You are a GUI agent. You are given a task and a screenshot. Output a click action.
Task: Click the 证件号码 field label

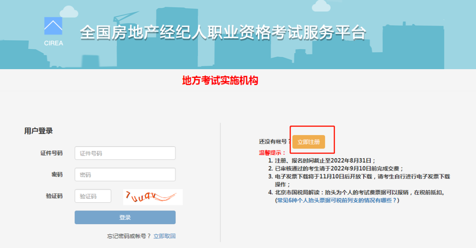tap(52, 153)
